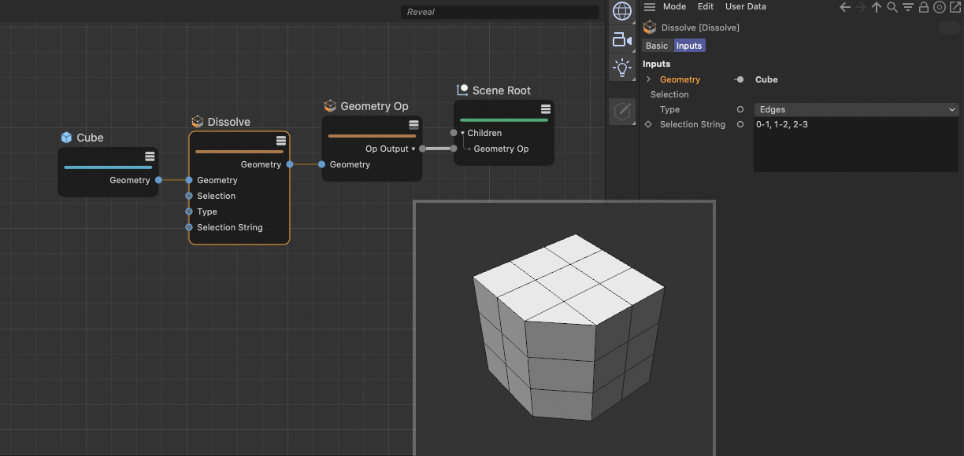Screen dimensions: 964x456
Task: Click the pencil edit icon in the palette
Action: coord(622,111)
